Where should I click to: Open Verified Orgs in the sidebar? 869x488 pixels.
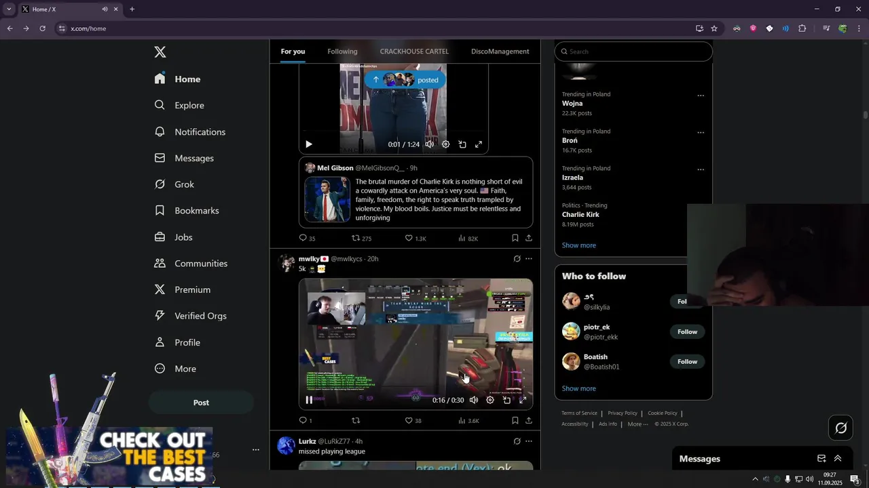[x=190, y=316]
